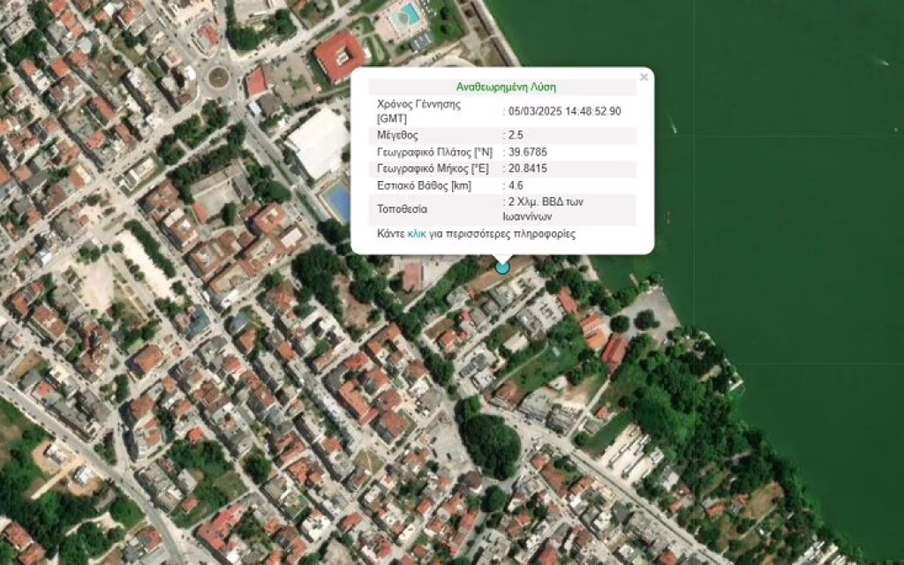
Task: Click the large white-roofed building left of popup
Action: coord(318,143)
